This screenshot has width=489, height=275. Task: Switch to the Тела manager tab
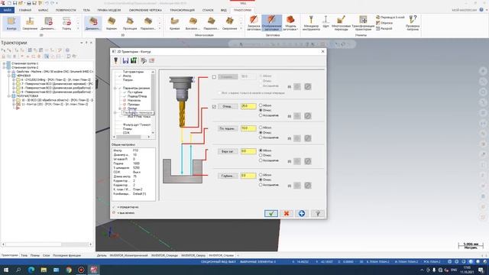pyautogui.click(x=24, y=255)
